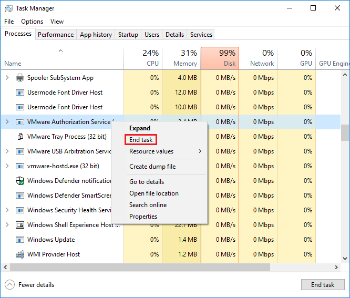Expand the Windows Security Health Service row
Screen dimensions: 350x298
[x=7, y=210]
